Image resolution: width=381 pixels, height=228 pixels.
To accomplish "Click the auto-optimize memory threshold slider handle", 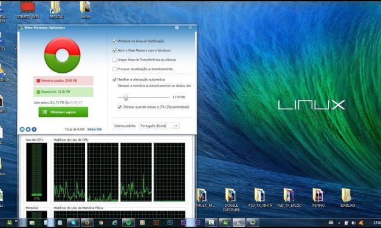I will [x=126, y=97].
